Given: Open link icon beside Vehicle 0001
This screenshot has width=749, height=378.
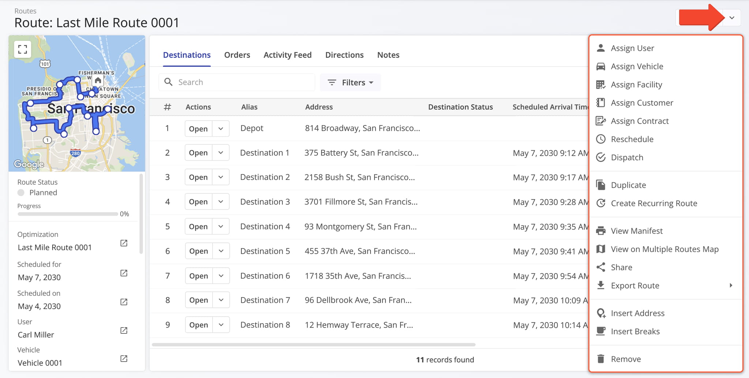Looking at the screenshot, I should (124, 359).
